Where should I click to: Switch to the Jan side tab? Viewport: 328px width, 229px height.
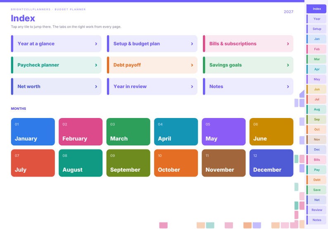pyautogui.click(x=316, y=39)
